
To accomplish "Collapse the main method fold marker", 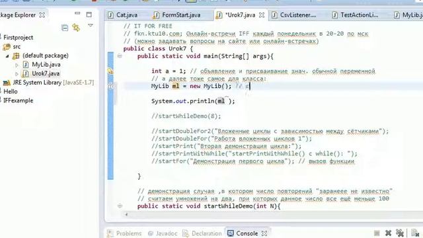I will 120,56.
